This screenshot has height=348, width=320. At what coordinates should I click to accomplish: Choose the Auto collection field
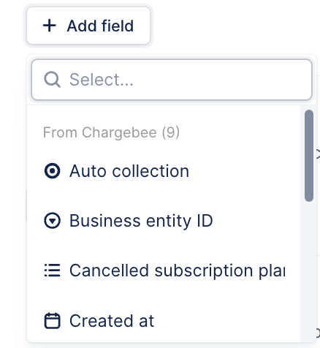164,171
